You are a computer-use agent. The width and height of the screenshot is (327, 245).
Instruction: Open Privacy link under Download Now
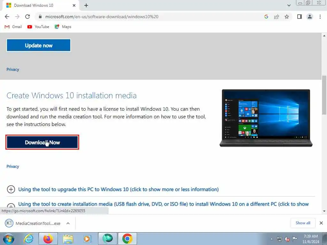13,166
